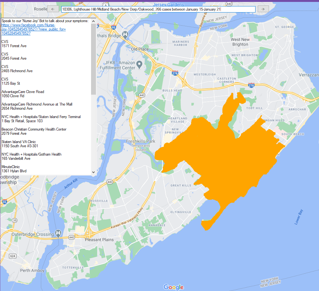
Task: Click the route 624 shield
Action: click(x=13, y=256)
